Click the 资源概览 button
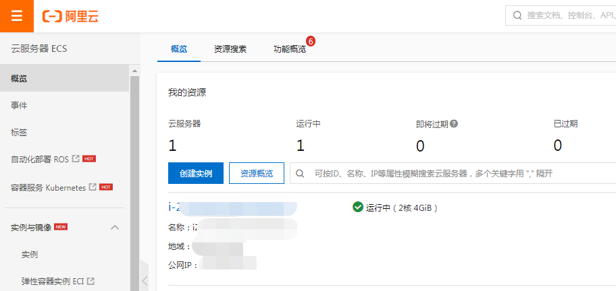Image resolution: width=616 pixels, height=291 pixels. [x=257, y=173]
